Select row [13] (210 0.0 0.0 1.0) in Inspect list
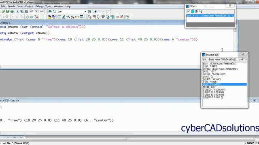The height and width of the screenshot is (145, 259). click(x=224, y=97)
